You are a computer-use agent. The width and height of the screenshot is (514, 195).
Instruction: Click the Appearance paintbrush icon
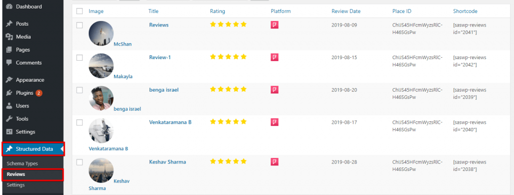pyautogui.click(x=9, y=80)
